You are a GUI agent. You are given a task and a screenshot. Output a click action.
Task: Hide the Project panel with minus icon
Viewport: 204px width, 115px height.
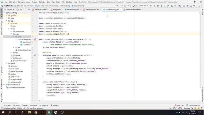29,10
